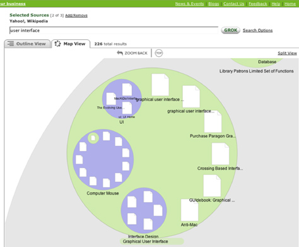The image size is (299, 247).
Task: Select the small green sub-cluster in Computer Mouse
Action: (93, 138)
